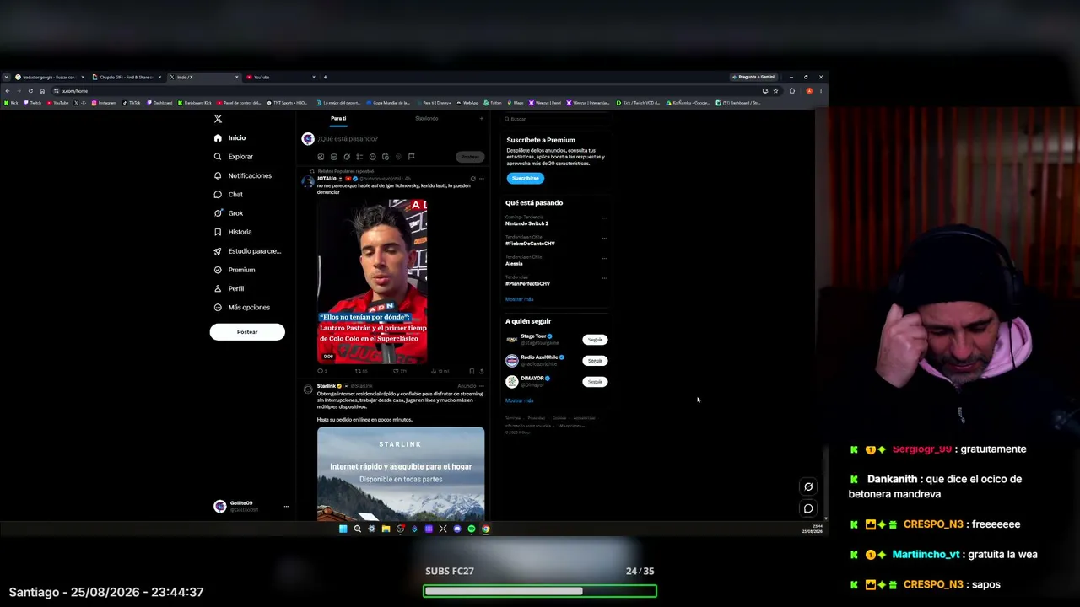Open the emoji picker in the composer

tap(372, 157)
